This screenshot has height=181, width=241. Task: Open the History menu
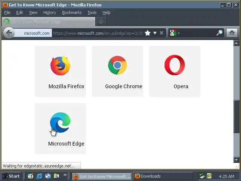(x=50, y=12)
